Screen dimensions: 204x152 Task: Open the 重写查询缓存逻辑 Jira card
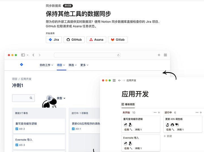[39, 126]
